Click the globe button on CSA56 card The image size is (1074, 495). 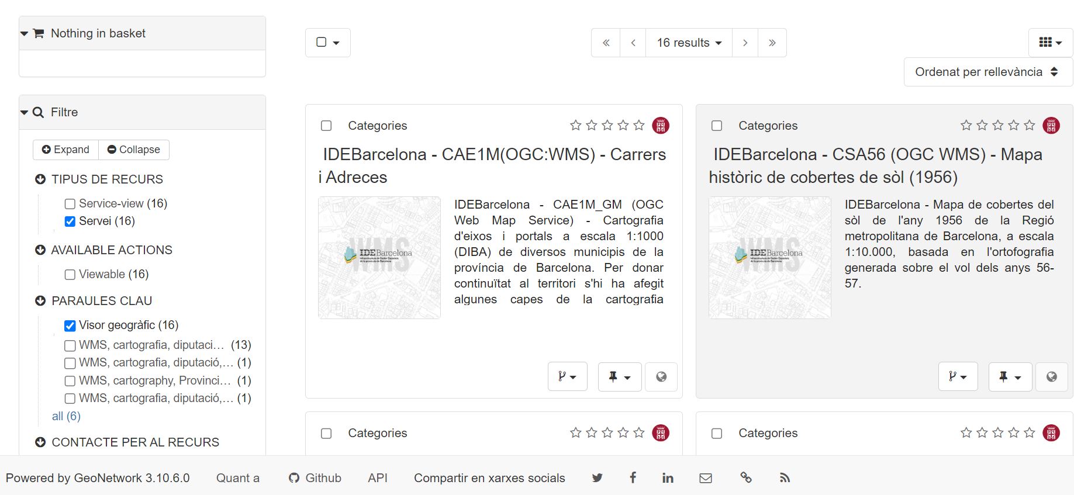(1052, 377)
